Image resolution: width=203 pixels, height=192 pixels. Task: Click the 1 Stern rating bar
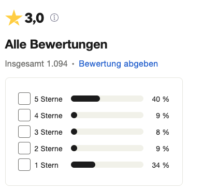click(x=107, y=165)
